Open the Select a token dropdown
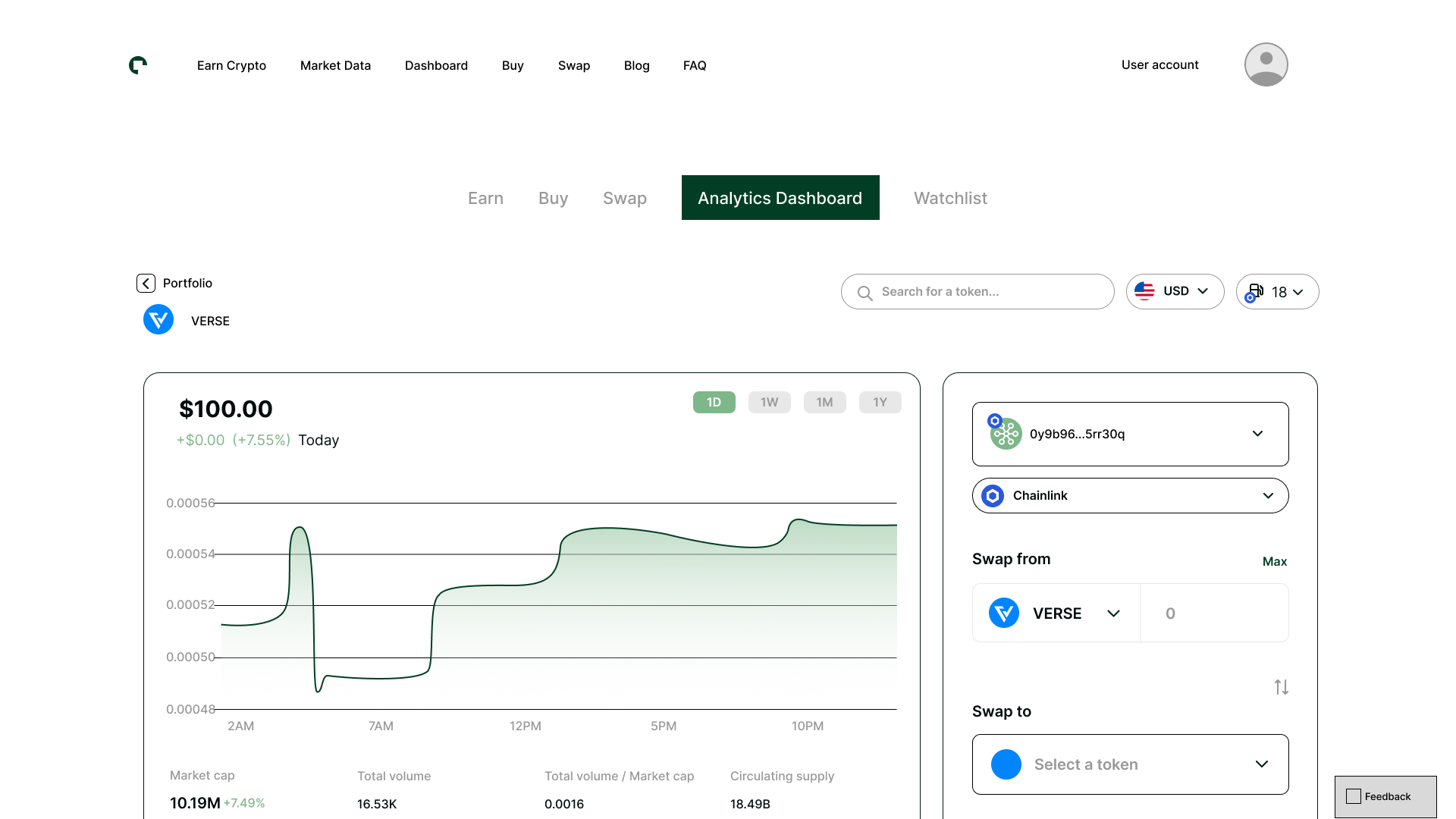The height and width of the screenshot is (819, 1456). click(1130, 764)
